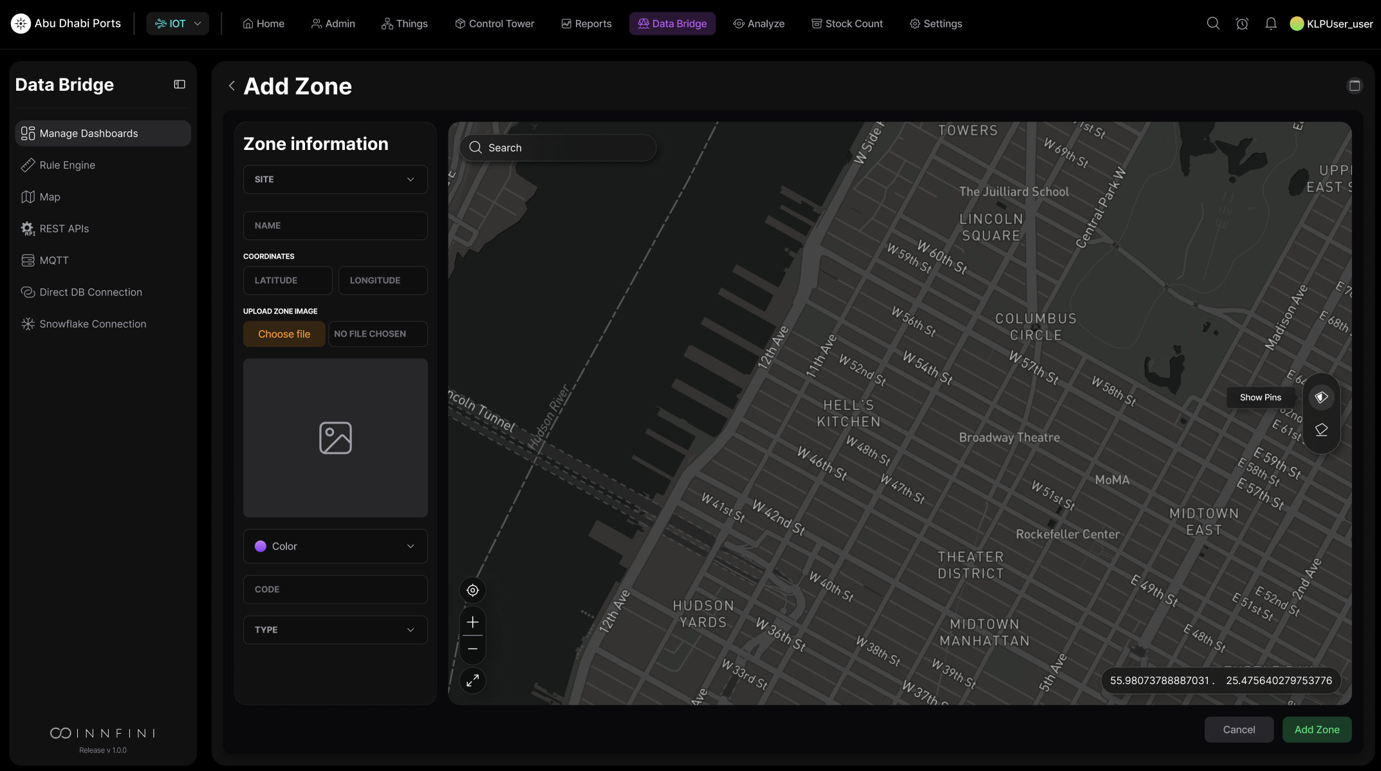Toggle the panel maximize icon beside Add Zone
This screenshot has height=771, width=1381.
click(x=1355, y=86)
